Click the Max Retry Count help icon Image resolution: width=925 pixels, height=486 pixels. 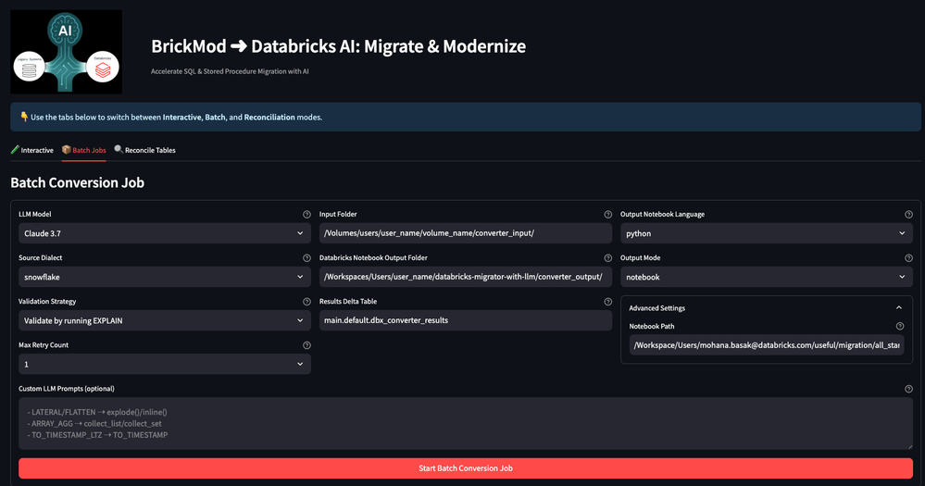(x=306, y=345)
